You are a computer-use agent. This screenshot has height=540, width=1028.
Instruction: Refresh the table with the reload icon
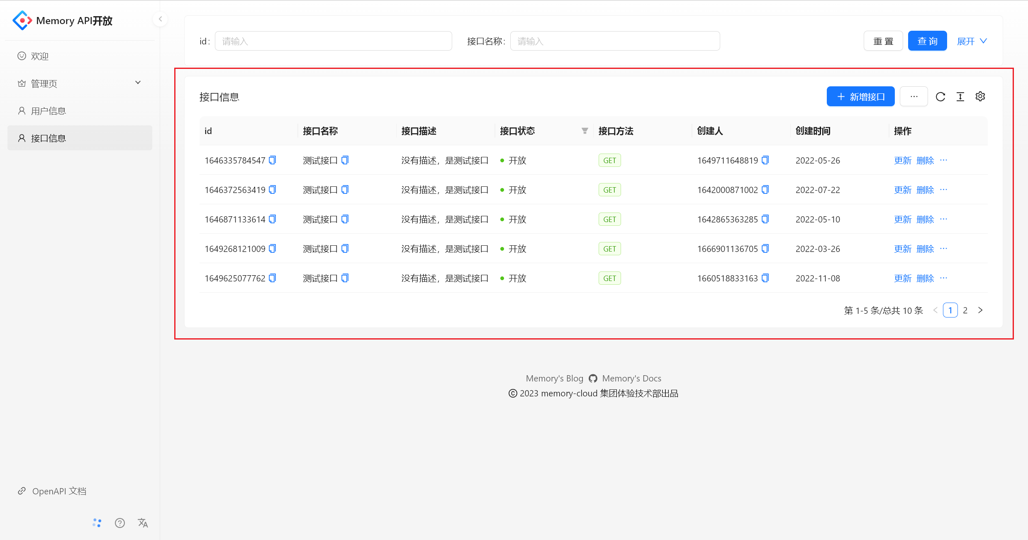tap(940, 97)
